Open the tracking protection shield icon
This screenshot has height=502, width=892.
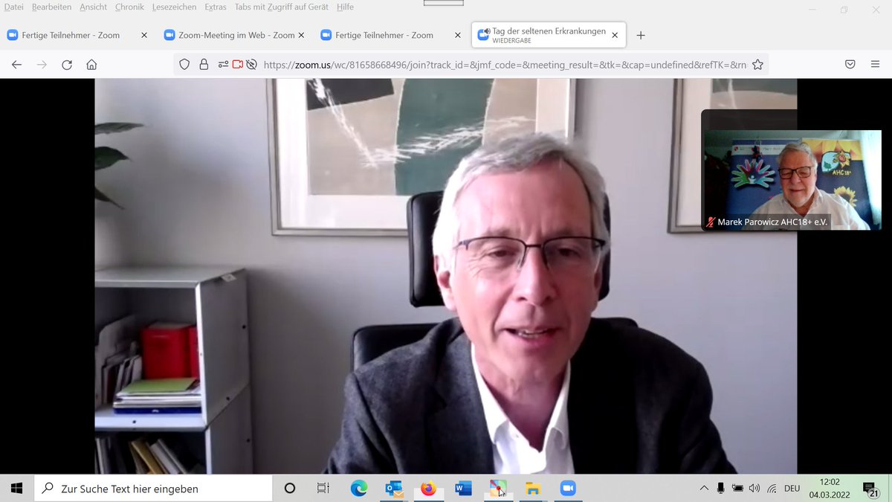pyautogui.click(x=185, y=65)
